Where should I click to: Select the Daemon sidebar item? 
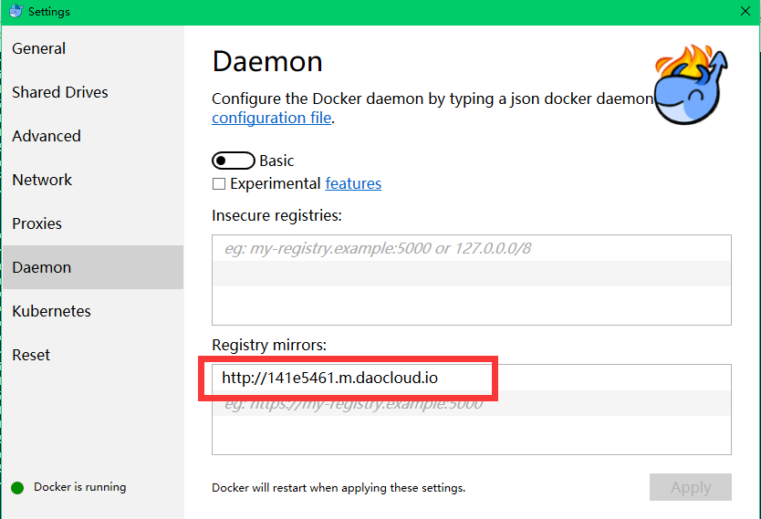point(93,267)
